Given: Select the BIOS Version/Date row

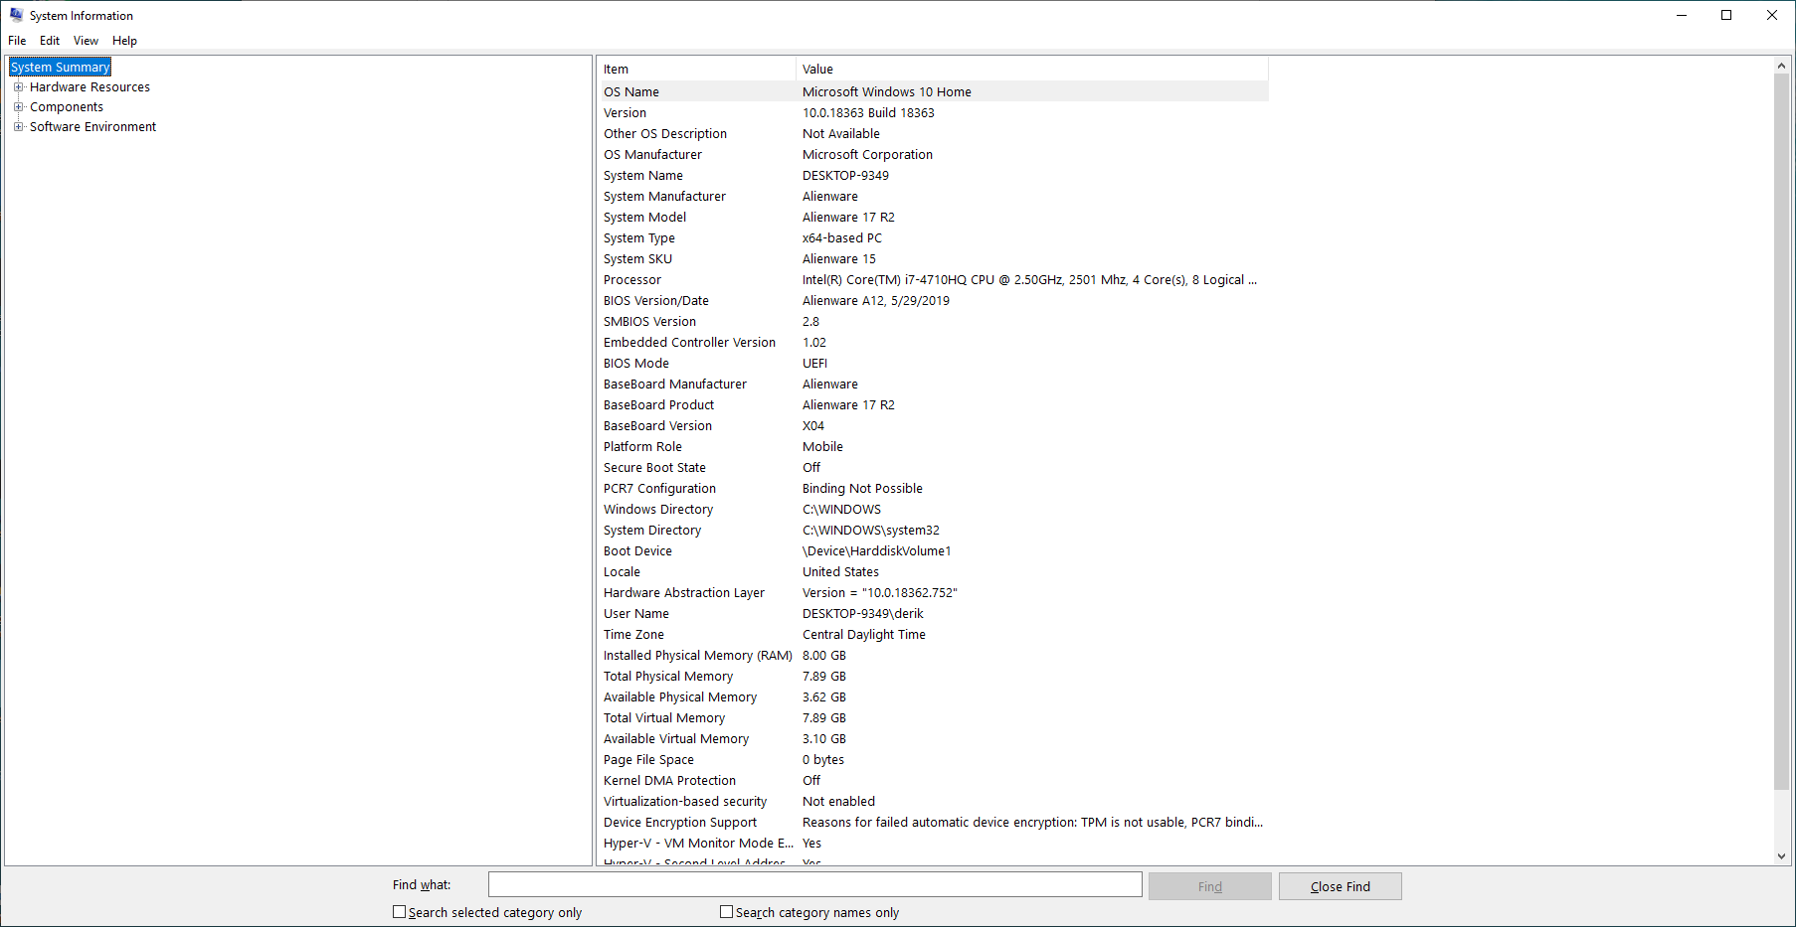Looking at the screenshot, I should pyautogui.click(x=933, y=300).
